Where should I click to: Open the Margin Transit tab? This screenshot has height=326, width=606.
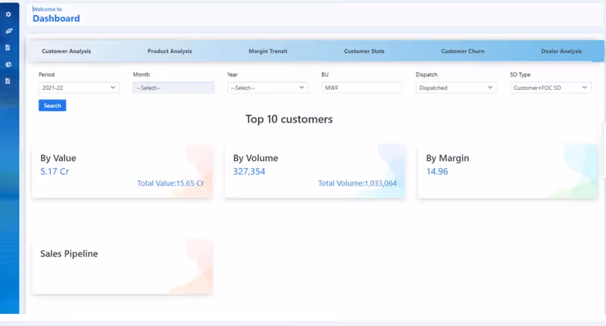(x=268, y=51)
